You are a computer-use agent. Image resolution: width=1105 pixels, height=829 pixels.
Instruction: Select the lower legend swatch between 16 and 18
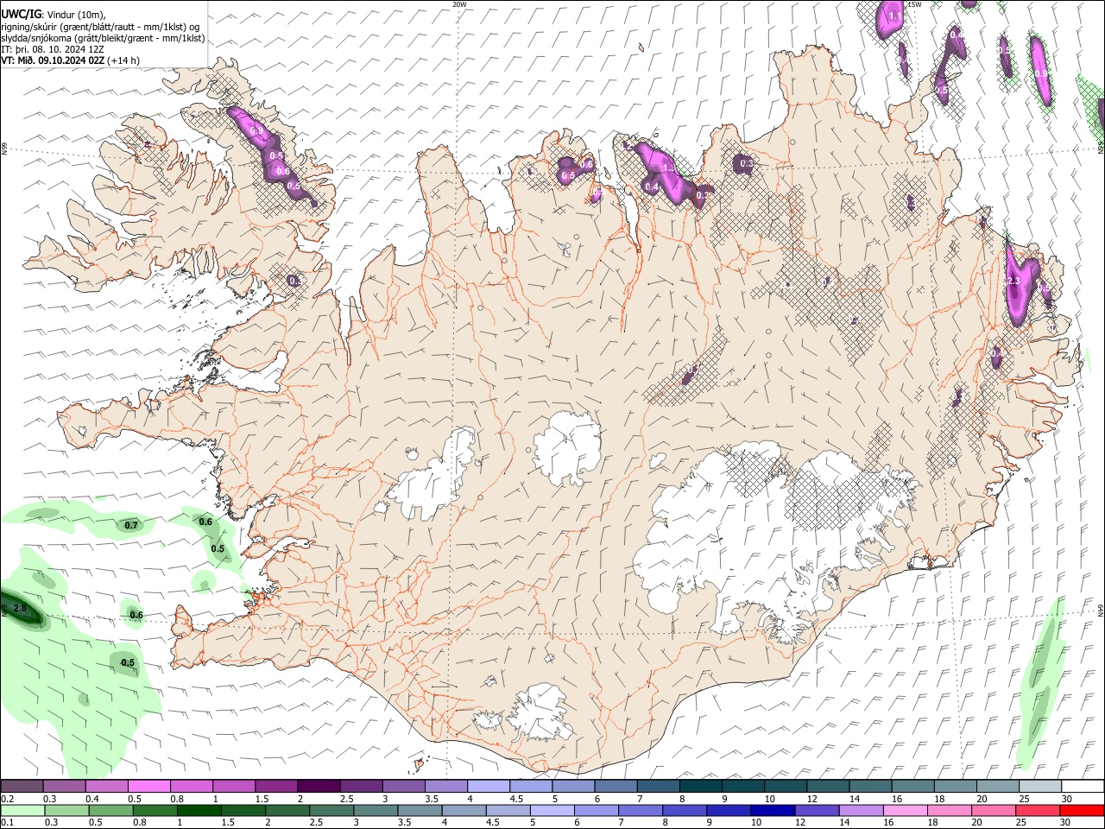click(904, 810)
